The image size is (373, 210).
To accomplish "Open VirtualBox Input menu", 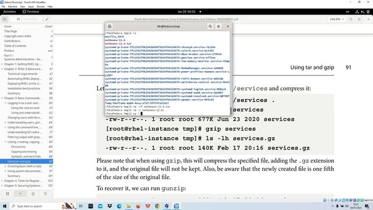I will 31,6.
